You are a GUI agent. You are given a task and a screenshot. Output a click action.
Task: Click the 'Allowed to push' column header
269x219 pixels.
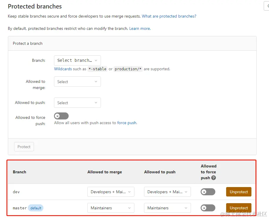[x=160, y=172]
